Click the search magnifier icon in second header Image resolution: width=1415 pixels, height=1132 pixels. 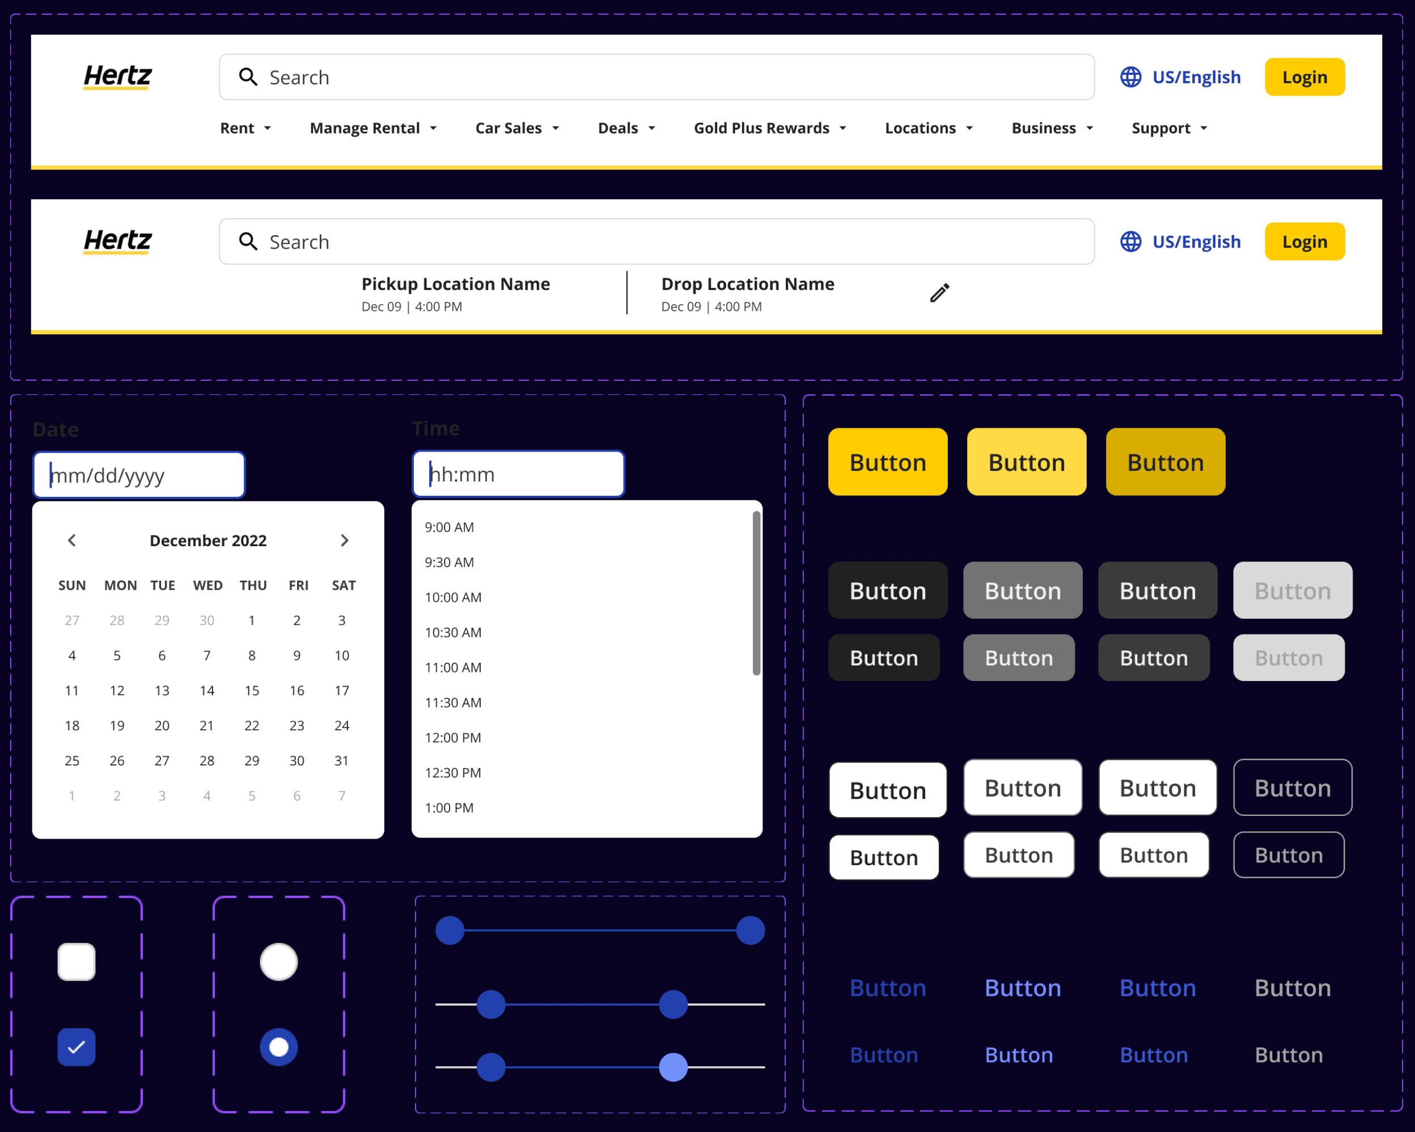[248, 241]
